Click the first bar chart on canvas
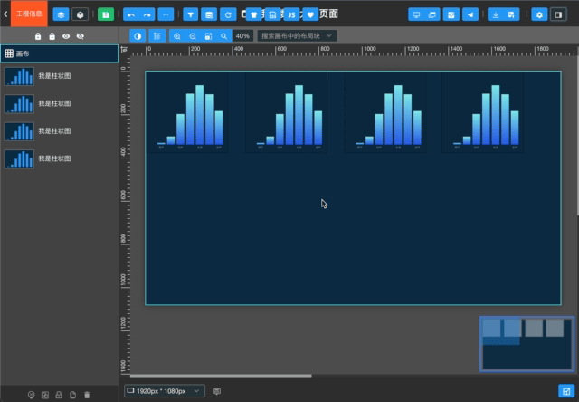 187,112
